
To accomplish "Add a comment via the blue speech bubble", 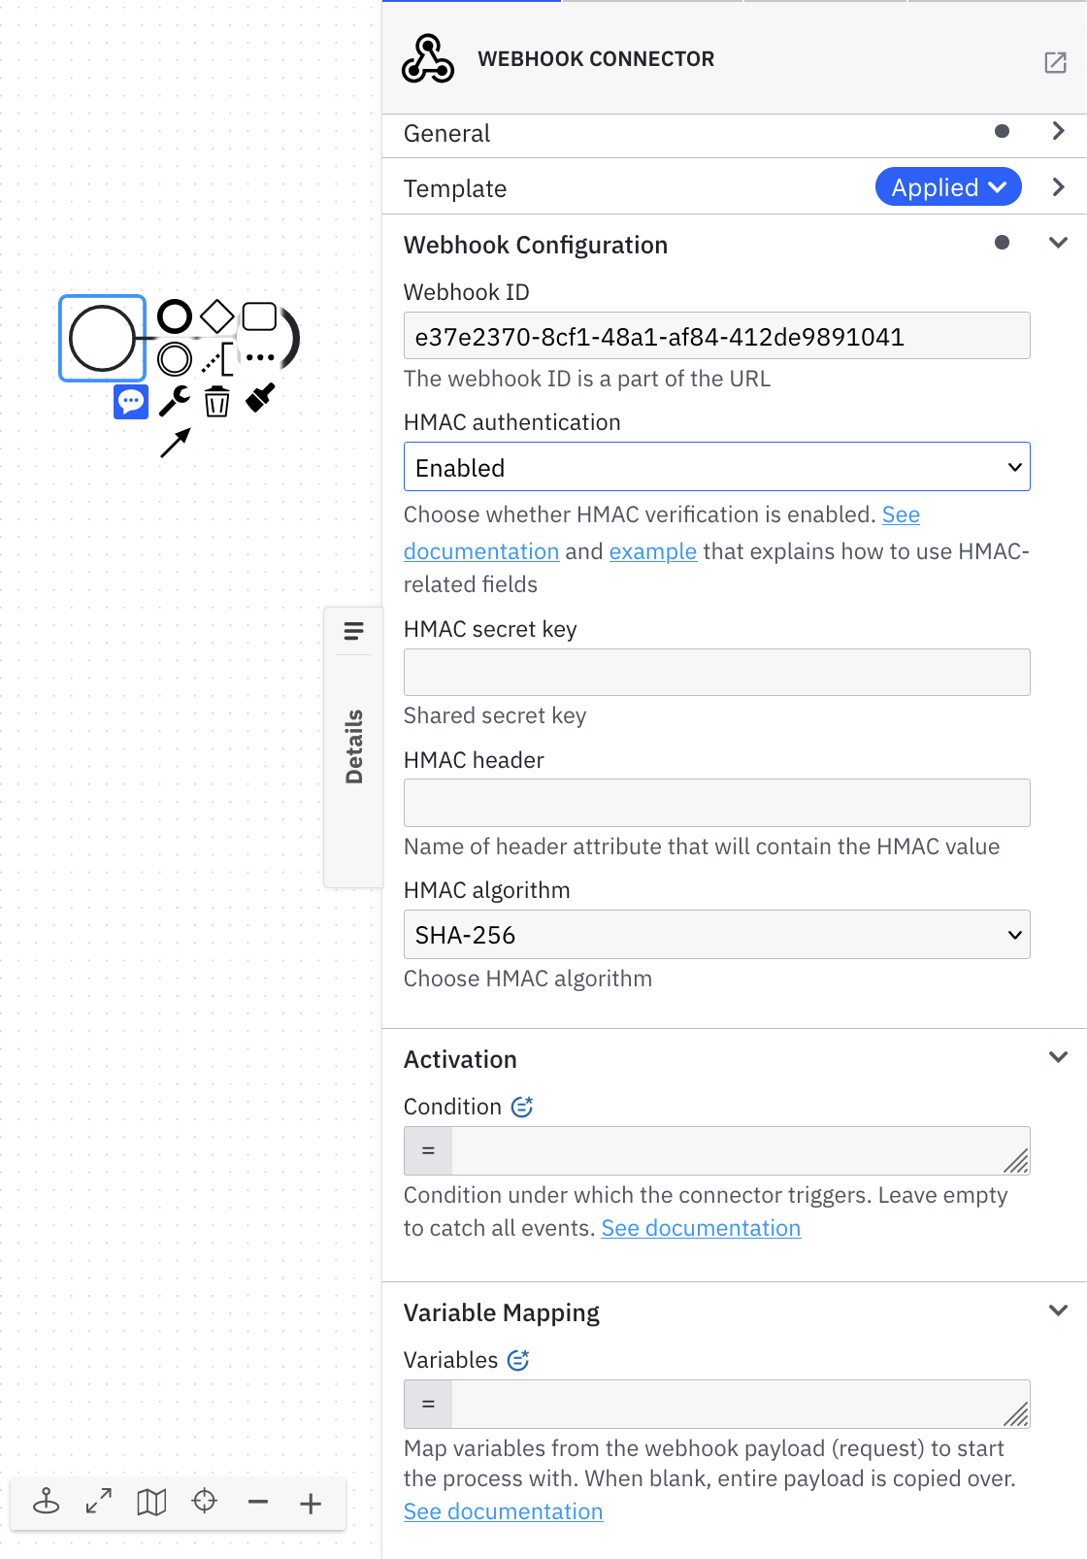I will tap(131, 401).
